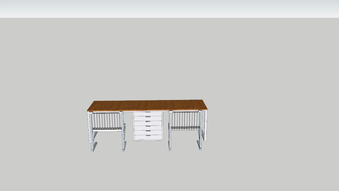The width and height of the screenshot is (339, 191).
Task: Pick the fifth drawer from the top
Action: coord(148,132)
